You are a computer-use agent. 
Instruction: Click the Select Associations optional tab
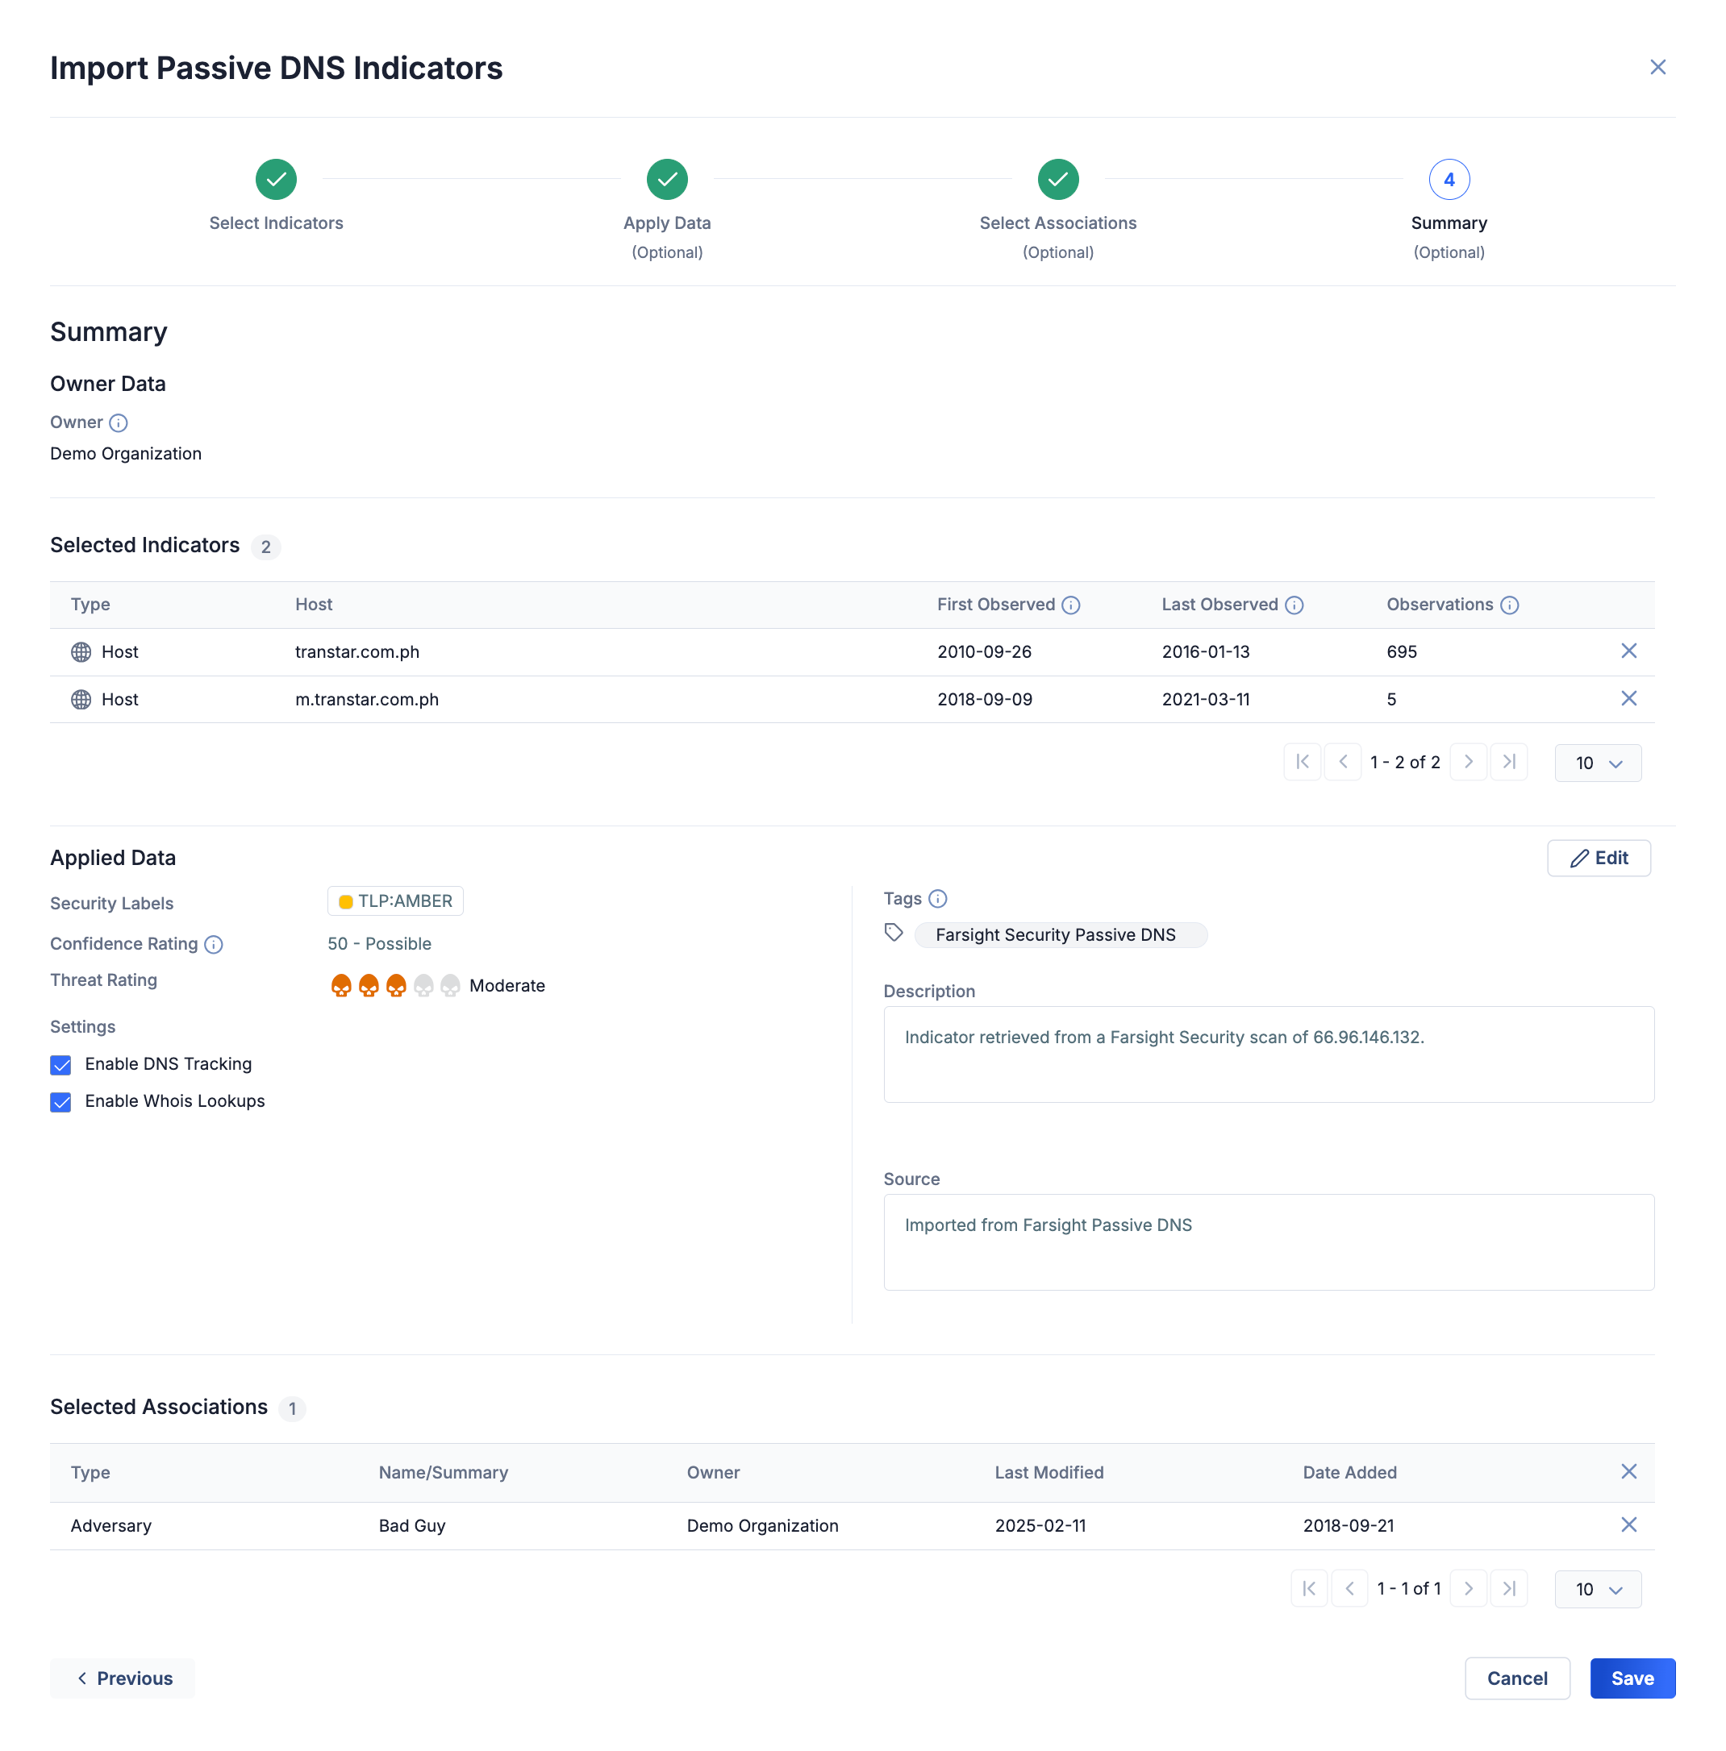[1057, 206]
